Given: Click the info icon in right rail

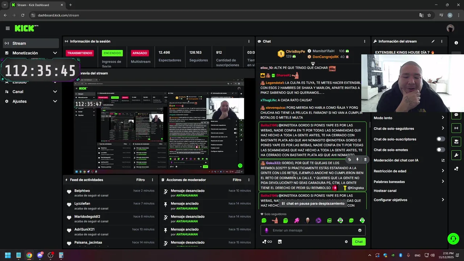Looking at the screenshot, I should pos(456,43).
